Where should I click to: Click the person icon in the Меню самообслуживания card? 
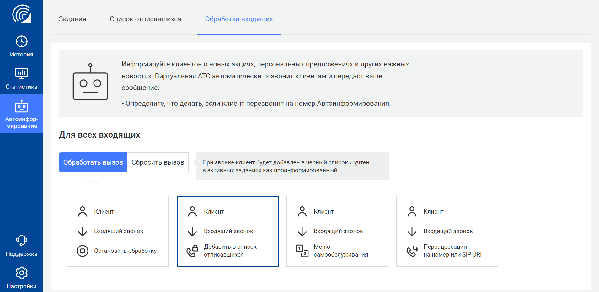(302, 212)
